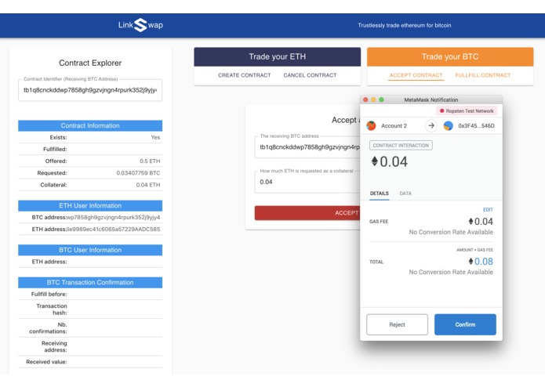The image size is (545, 387).
Task: Click Trustlessly trade ethereum for bitcoin tagline
Action: pyautogui.click(x=405, y=25)
